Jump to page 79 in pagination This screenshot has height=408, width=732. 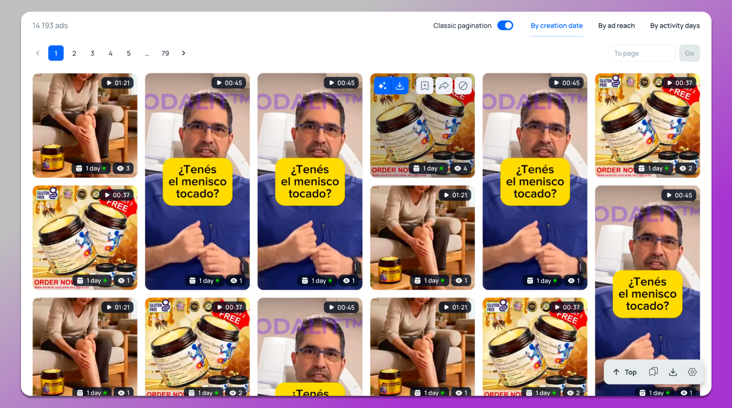click(165, 53)
